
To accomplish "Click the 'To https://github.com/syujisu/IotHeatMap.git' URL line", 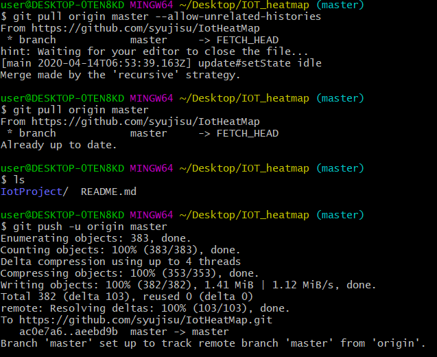I will tap(137, 320).
